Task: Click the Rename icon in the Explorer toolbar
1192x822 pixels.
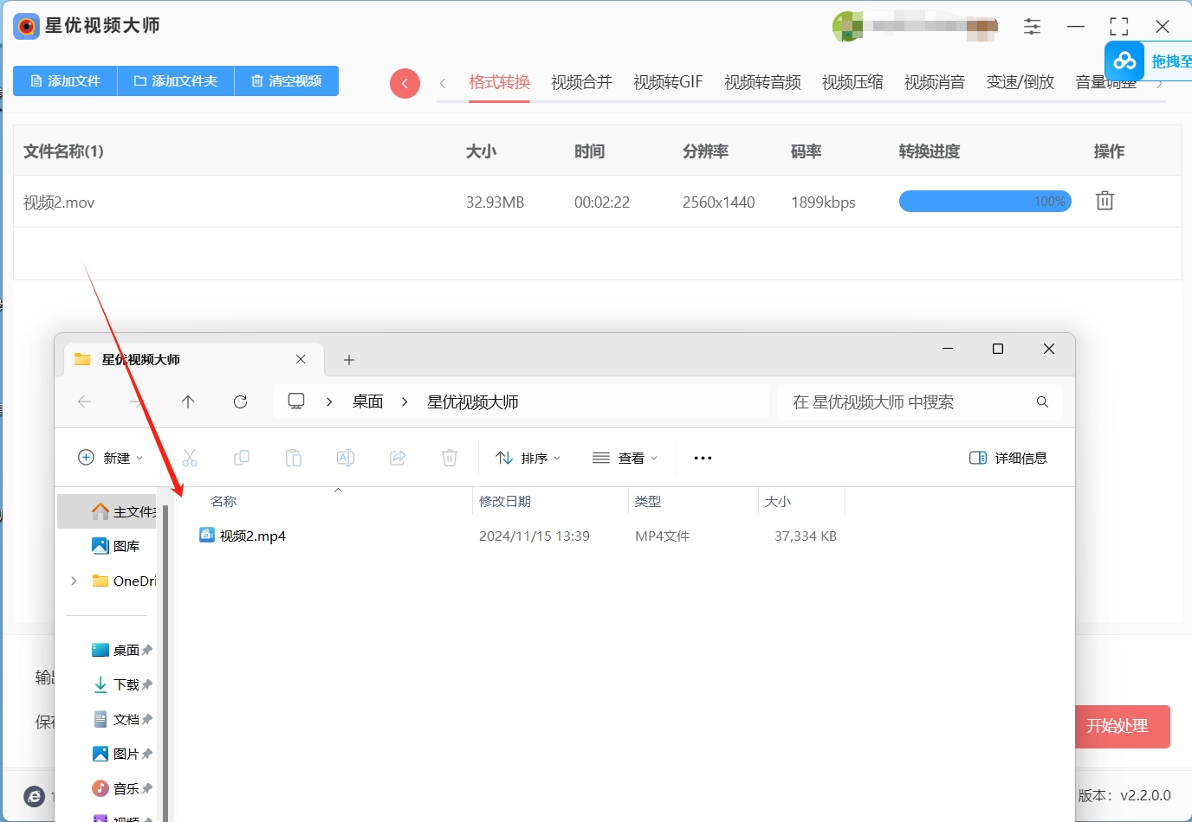Action: (x=346, y=458)
